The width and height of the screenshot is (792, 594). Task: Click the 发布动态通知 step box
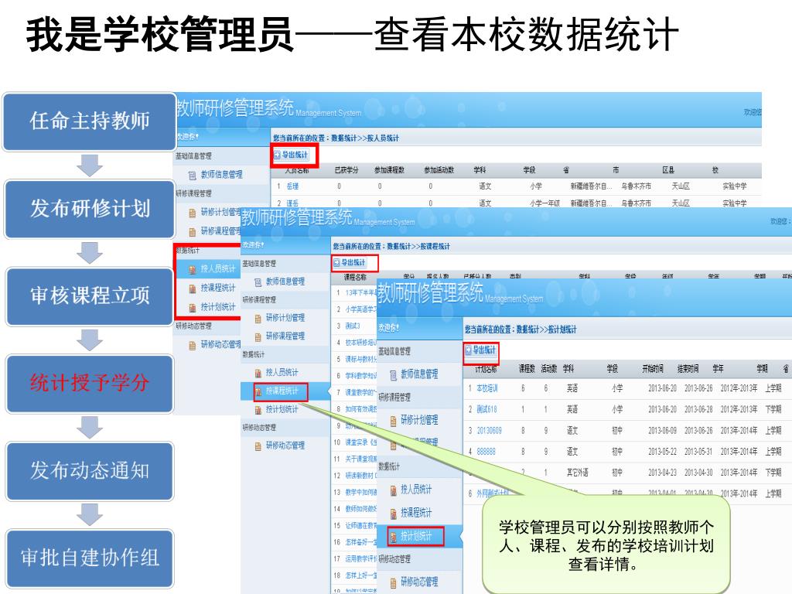tap(90, 471)
